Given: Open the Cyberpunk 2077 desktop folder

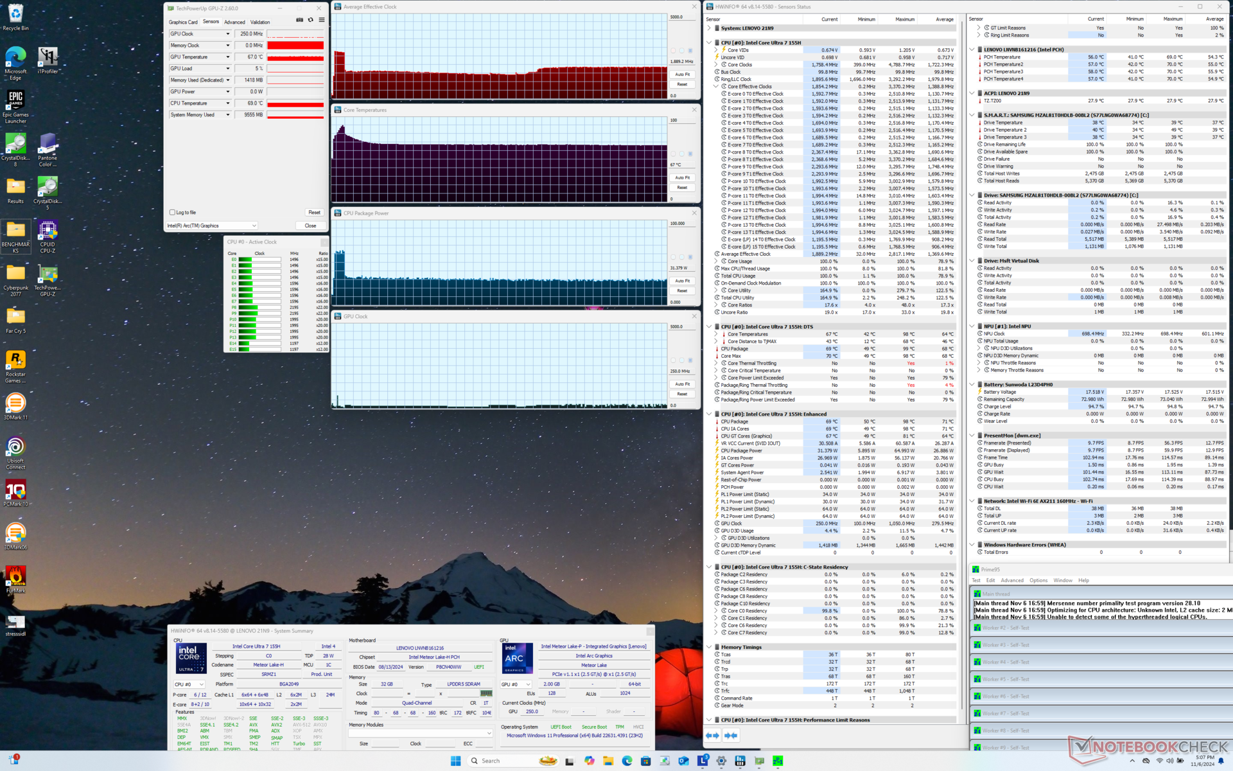Looking at the screenshot, I should (x=15, y=280).
